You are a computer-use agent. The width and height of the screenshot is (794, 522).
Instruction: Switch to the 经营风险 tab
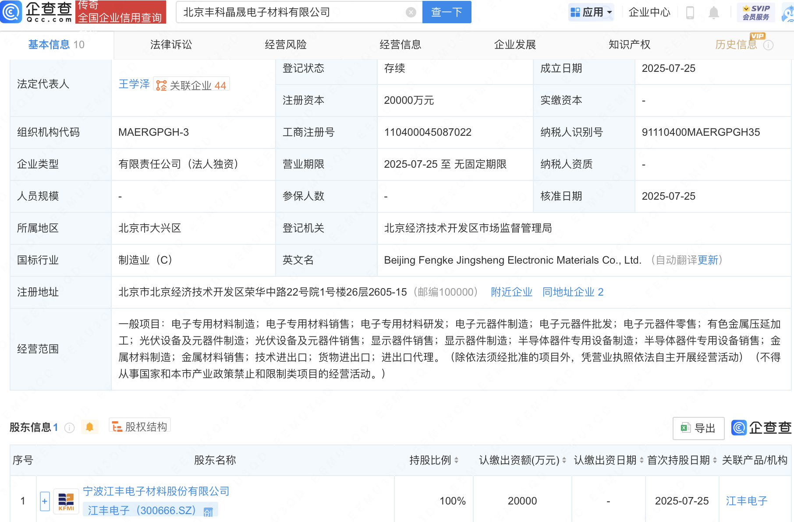pyautogui.click(x=286, y=45)
